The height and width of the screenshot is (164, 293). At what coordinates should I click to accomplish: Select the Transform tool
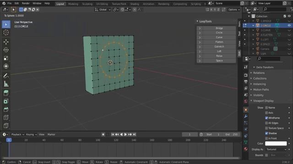point(6,66)
